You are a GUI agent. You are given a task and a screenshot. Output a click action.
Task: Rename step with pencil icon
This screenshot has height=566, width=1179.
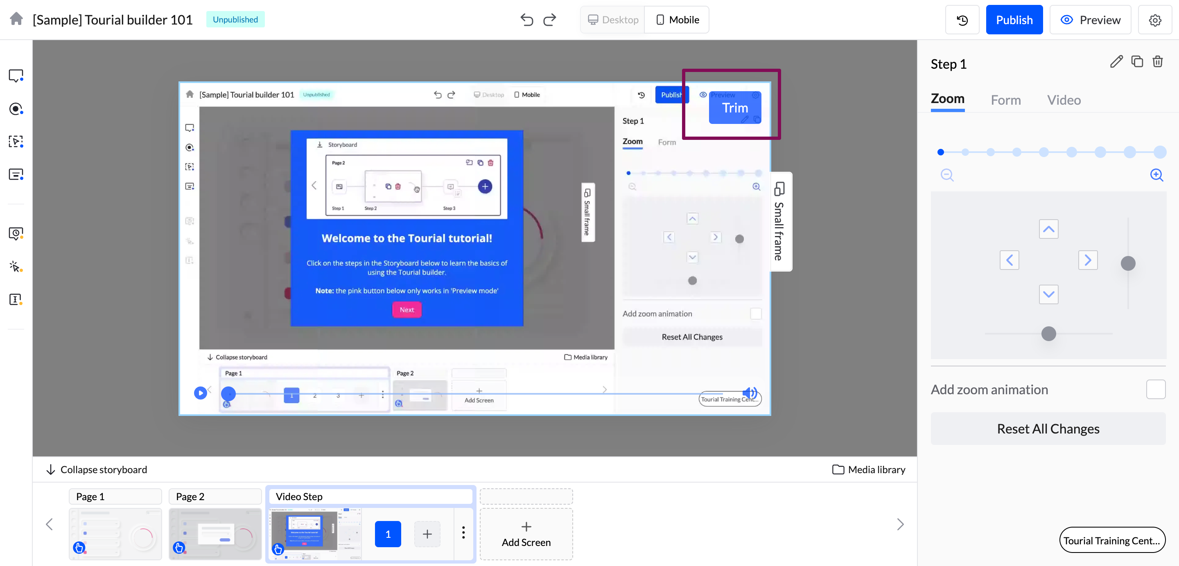[1116, 62]
